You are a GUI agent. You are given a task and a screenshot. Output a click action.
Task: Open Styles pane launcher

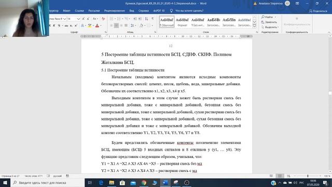point(257,32)
